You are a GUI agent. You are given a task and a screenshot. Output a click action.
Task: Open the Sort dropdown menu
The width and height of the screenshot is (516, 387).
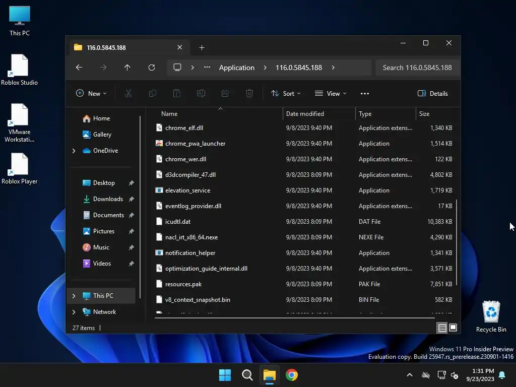286,93
